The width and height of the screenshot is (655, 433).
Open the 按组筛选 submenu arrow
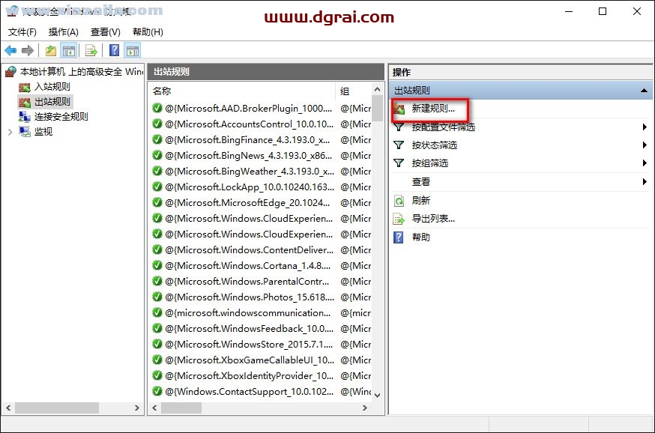[x=645, y=163]
